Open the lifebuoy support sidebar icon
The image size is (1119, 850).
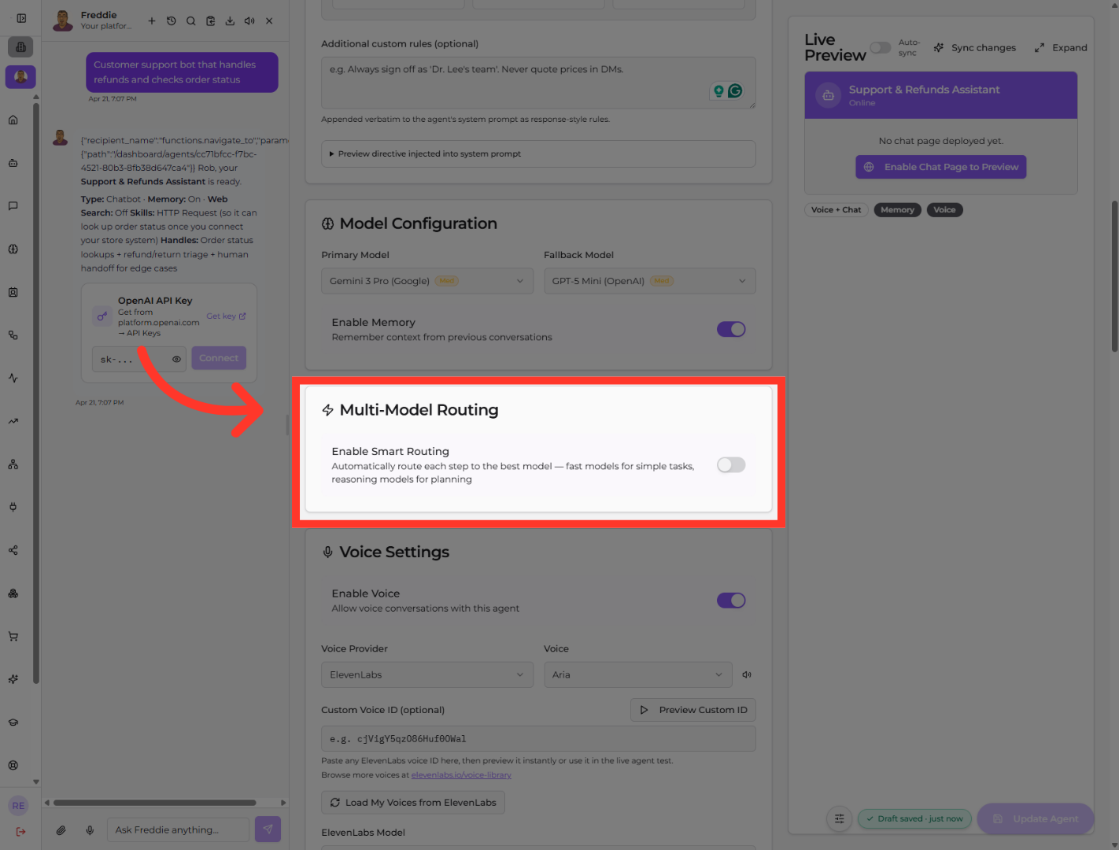pos(13,765)
